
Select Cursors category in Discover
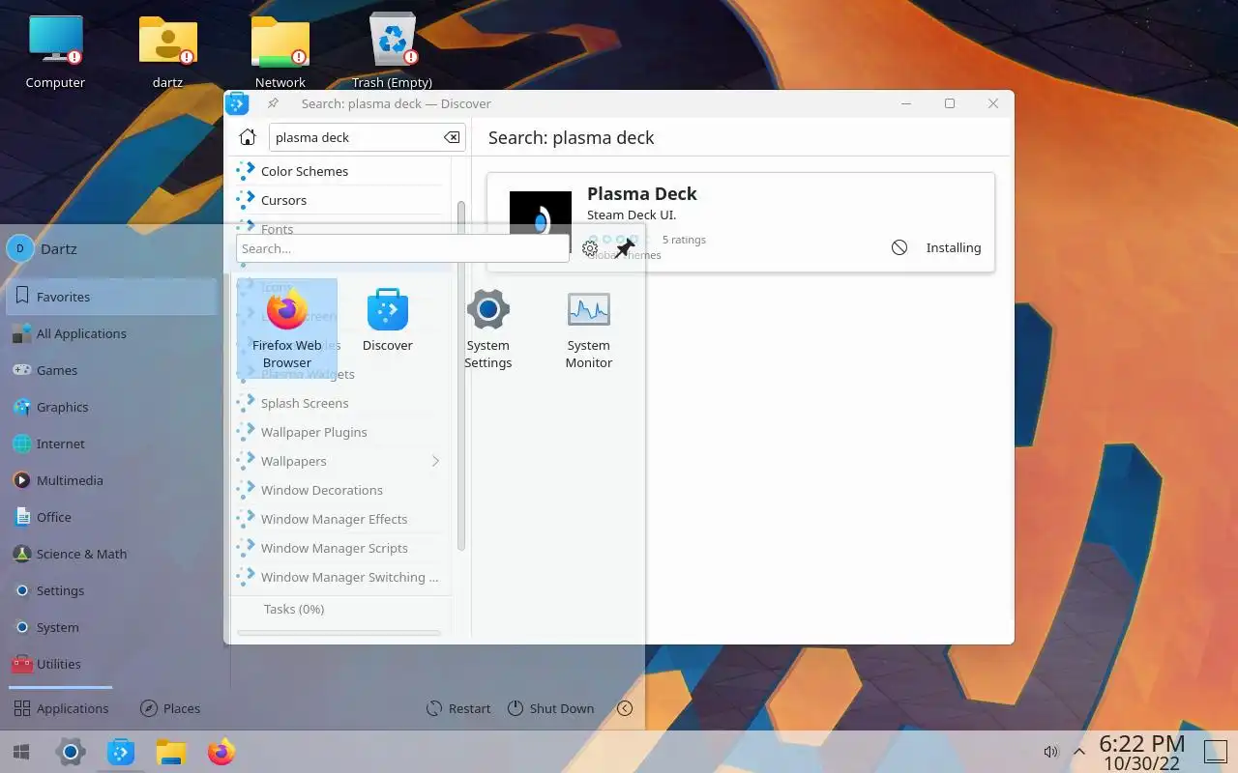pyautogui.click(x=339, y=200)
